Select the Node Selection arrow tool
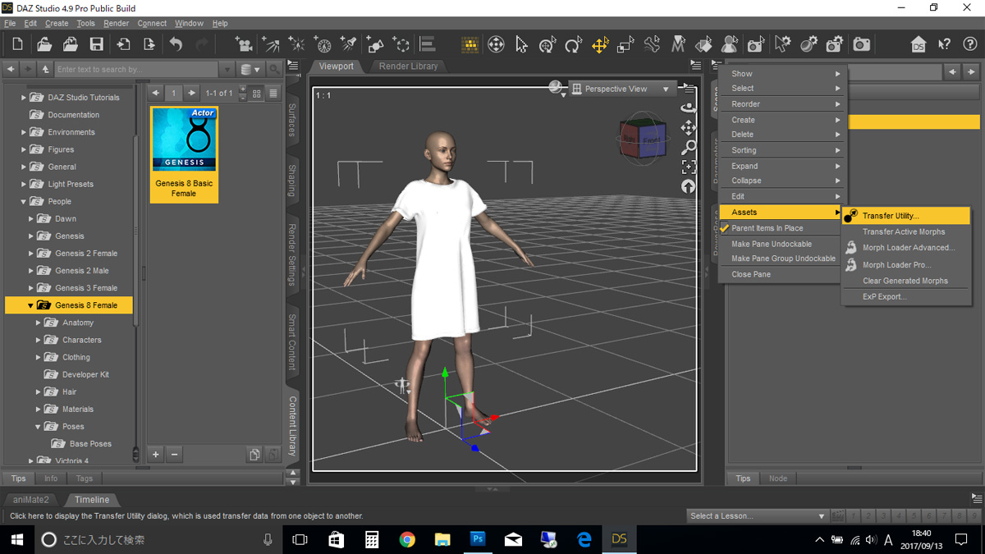 coord(521,44)
